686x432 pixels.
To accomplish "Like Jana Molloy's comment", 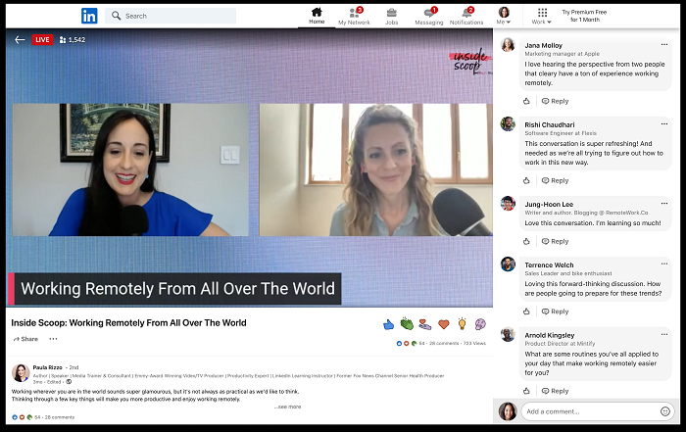I will (526, 101).
